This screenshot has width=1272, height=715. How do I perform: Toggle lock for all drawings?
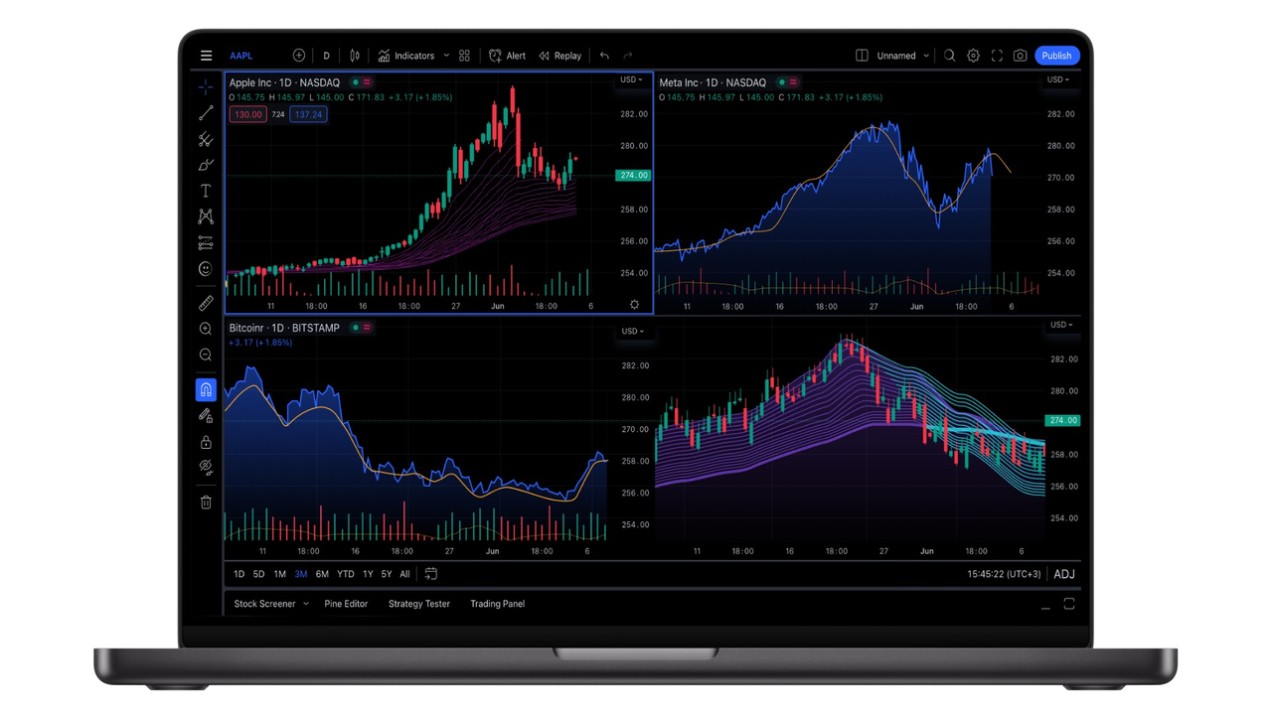[206, 441]
